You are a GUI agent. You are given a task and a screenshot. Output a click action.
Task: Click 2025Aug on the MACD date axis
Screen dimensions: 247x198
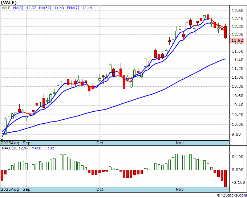click(10, 189)
